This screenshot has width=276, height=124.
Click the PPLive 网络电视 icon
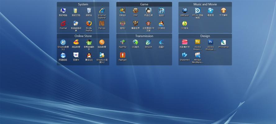click(x=198, y=11)
